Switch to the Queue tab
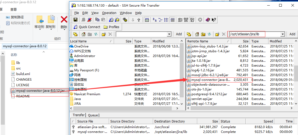The height and width of the screenshot is (135, 298). point(93,115)
